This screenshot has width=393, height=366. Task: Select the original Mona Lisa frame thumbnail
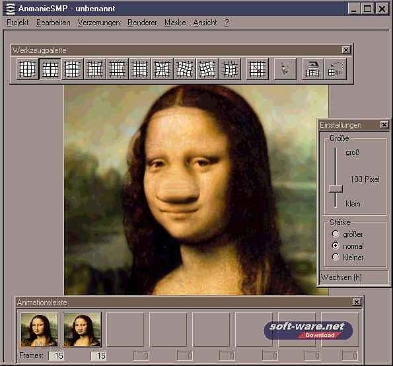(40, 330)
